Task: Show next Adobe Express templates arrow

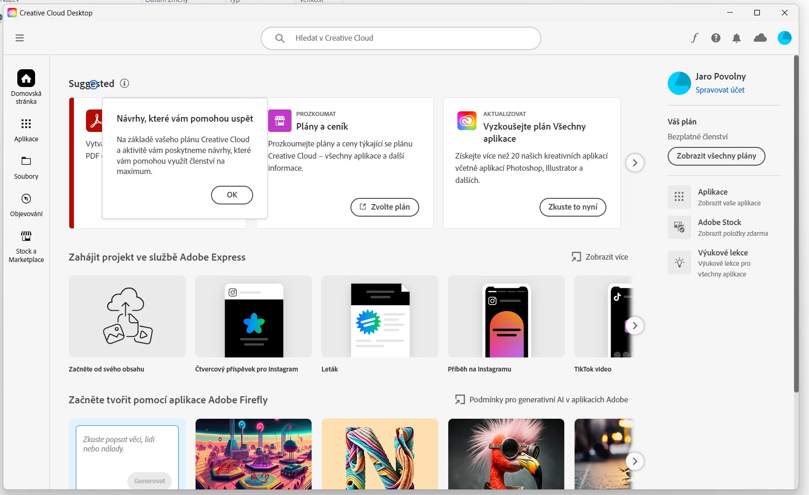Action: click(x=635, y=326)
